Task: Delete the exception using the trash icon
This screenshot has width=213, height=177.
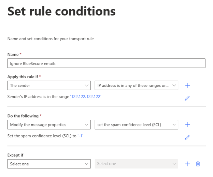Action: tap(198, 164)
